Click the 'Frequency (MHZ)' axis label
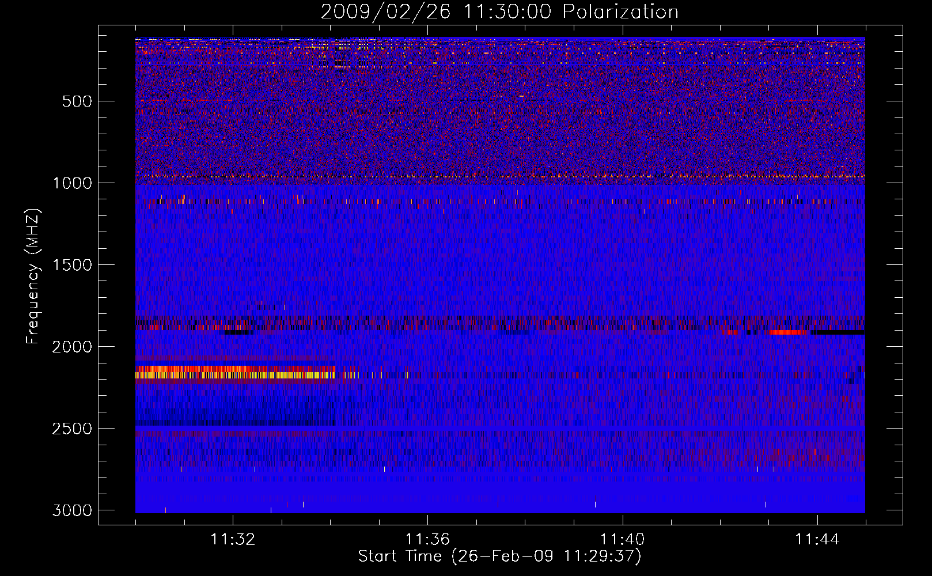932x576 pixels. (x=33, y=276)
